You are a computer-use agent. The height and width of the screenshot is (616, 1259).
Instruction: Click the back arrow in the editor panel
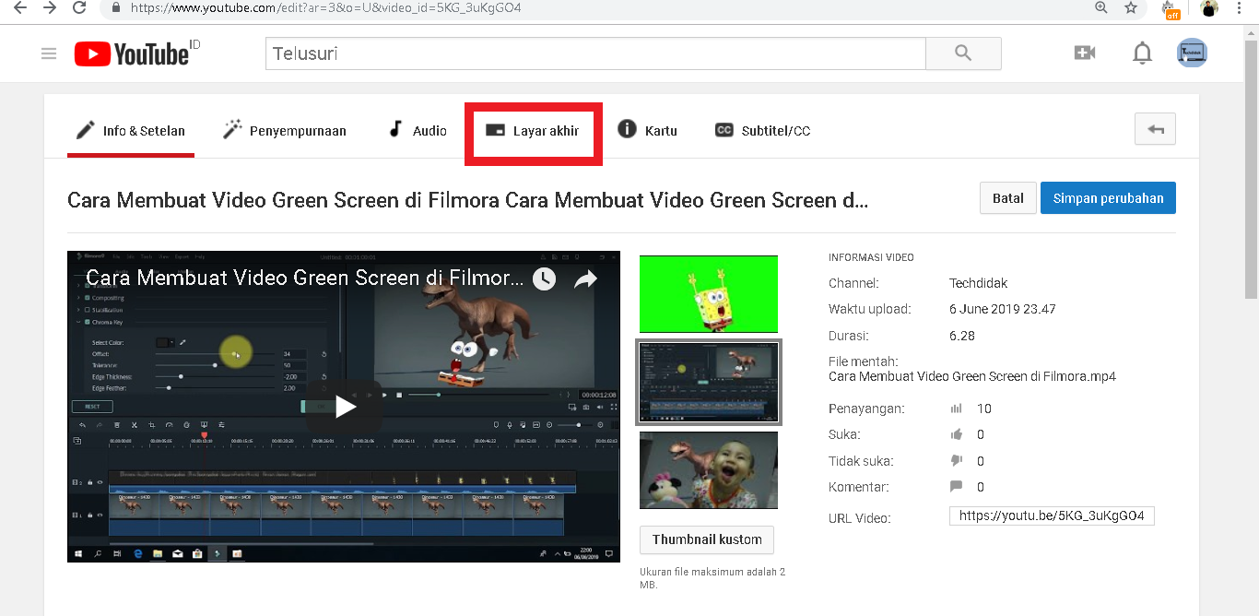pos(1155,129)
